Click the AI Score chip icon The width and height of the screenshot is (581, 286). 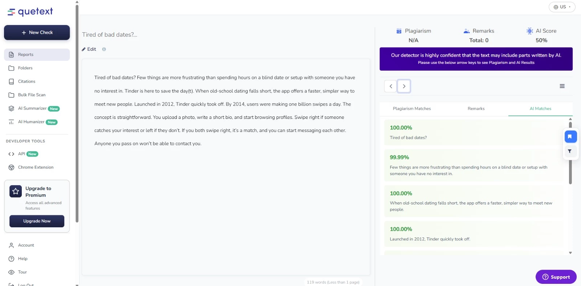click(530, 31)
